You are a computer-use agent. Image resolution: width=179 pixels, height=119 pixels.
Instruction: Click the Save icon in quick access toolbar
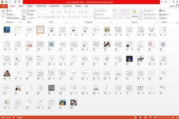pyautogui.click(x=6, y=2)
